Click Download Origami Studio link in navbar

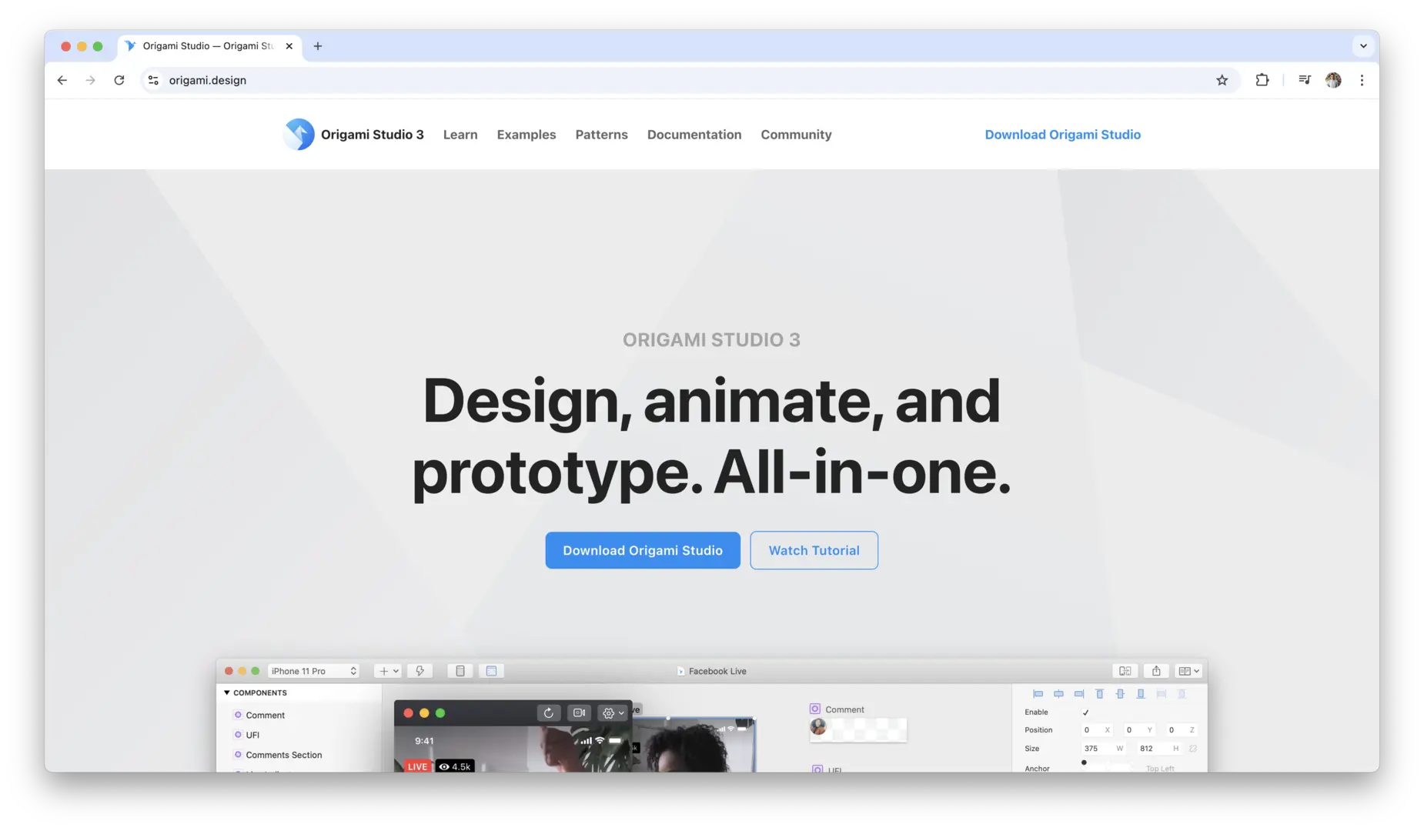tap(1062, 135)
